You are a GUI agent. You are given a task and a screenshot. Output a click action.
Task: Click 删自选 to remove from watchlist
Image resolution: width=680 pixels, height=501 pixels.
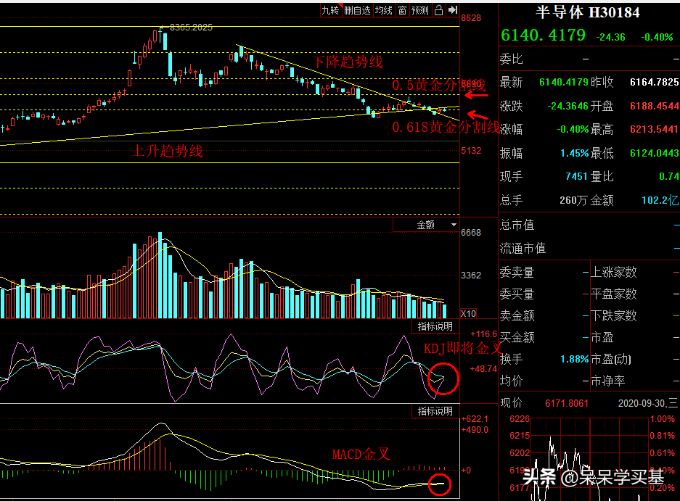(x=357, y=10)
